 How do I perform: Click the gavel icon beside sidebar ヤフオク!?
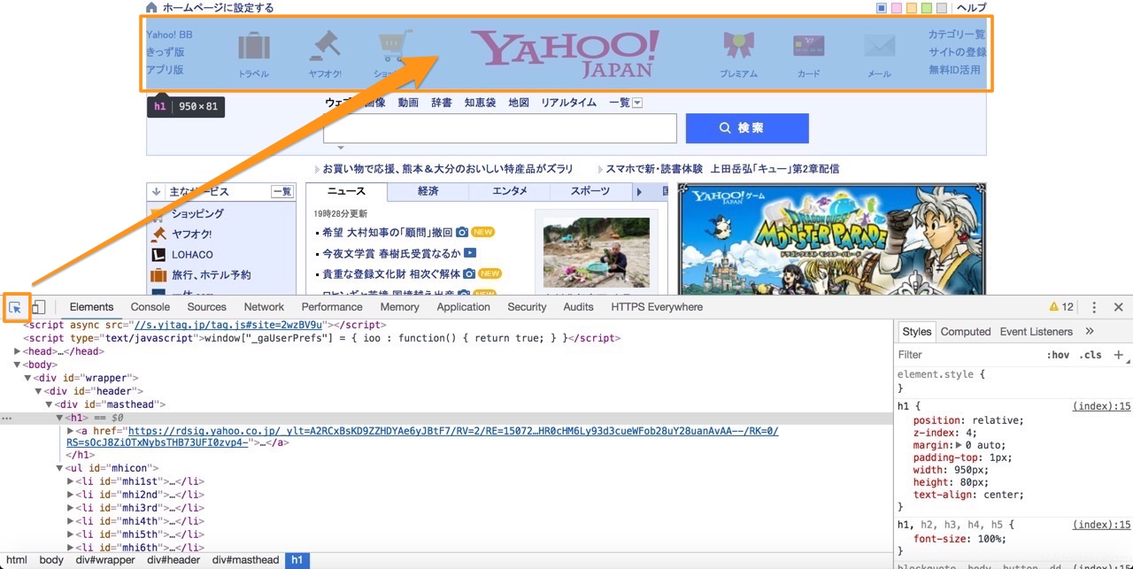158,234
